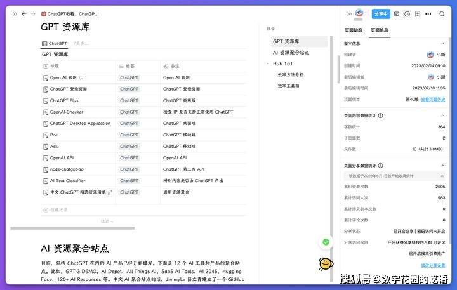Viewport: 457px width, 290px height.
Task: Click the blue 分享中 share button
Action: click(381, 14)
